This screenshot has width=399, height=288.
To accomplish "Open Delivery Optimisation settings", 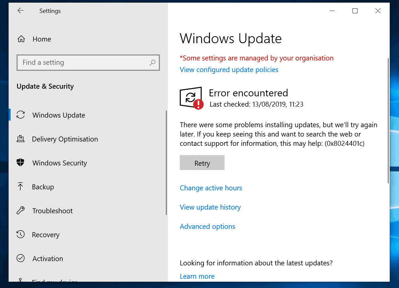I will point(21,139).
